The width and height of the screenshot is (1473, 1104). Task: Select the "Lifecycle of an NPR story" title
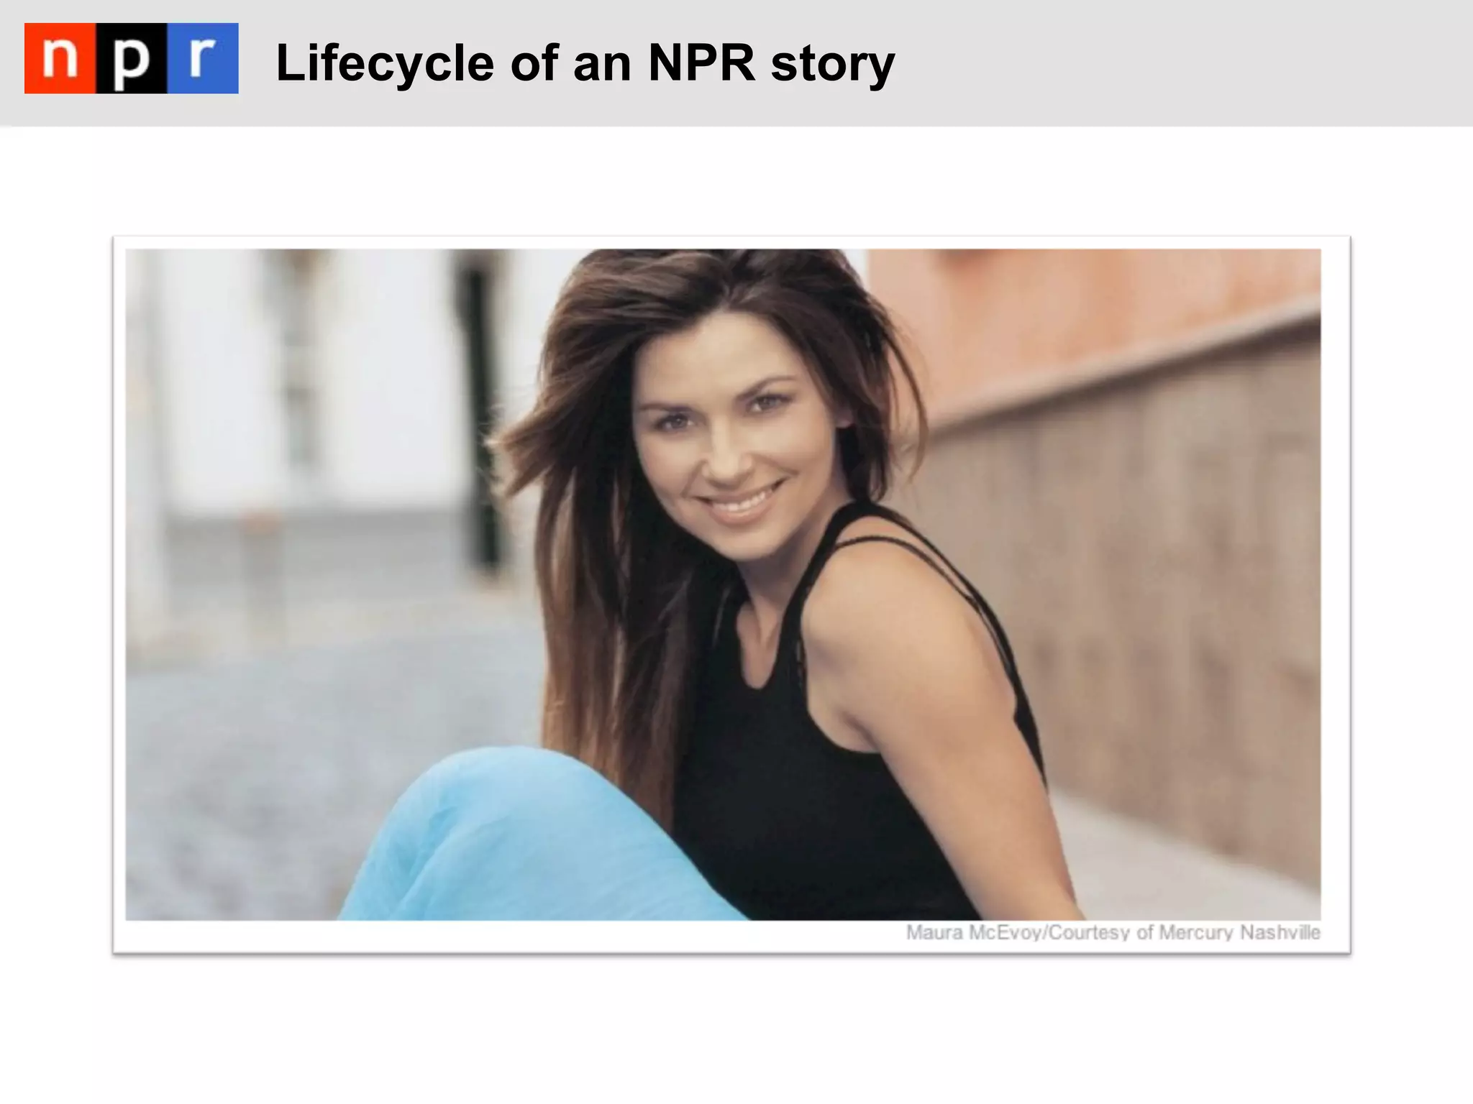[x=585, y=64]
